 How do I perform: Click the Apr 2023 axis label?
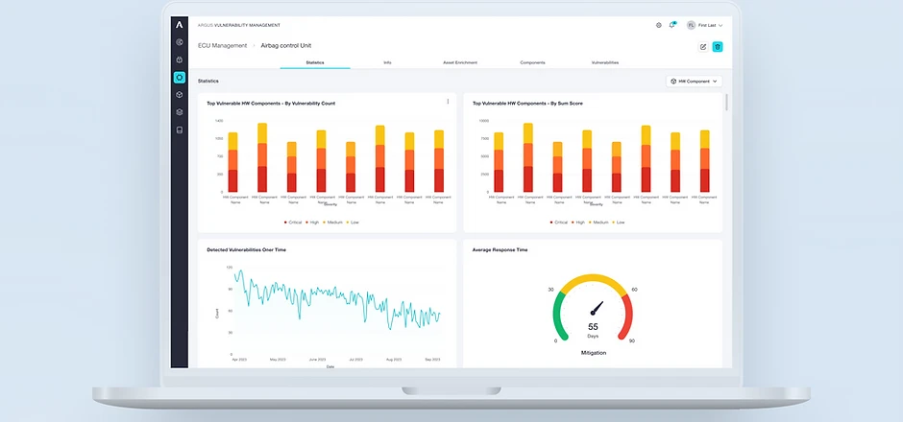tap(239, 360)
